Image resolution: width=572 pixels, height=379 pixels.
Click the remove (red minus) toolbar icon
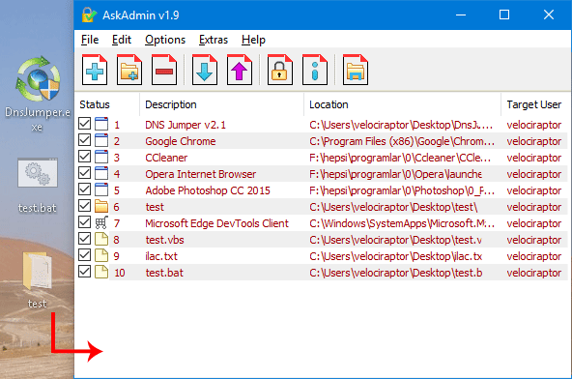pos(164,70)
